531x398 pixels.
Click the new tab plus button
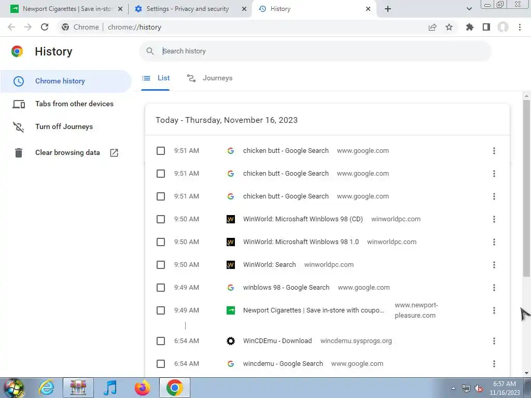pyautogui.click(x=388, y=9)
